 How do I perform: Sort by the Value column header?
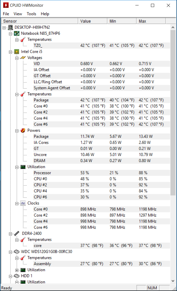[93, 21]
